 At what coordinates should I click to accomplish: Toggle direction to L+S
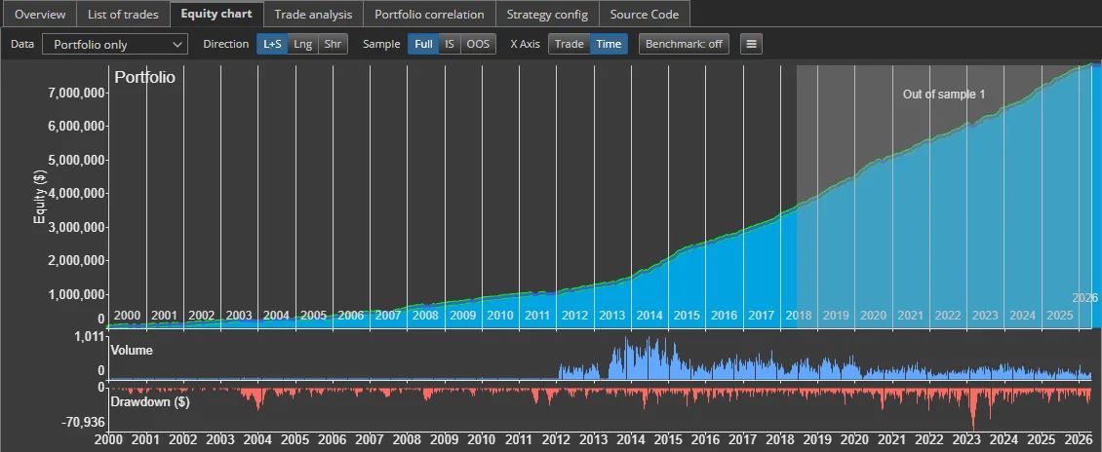click(x=272, y=44)
